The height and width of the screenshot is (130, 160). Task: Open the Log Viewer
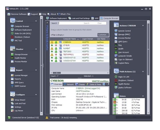click(19, 110)
